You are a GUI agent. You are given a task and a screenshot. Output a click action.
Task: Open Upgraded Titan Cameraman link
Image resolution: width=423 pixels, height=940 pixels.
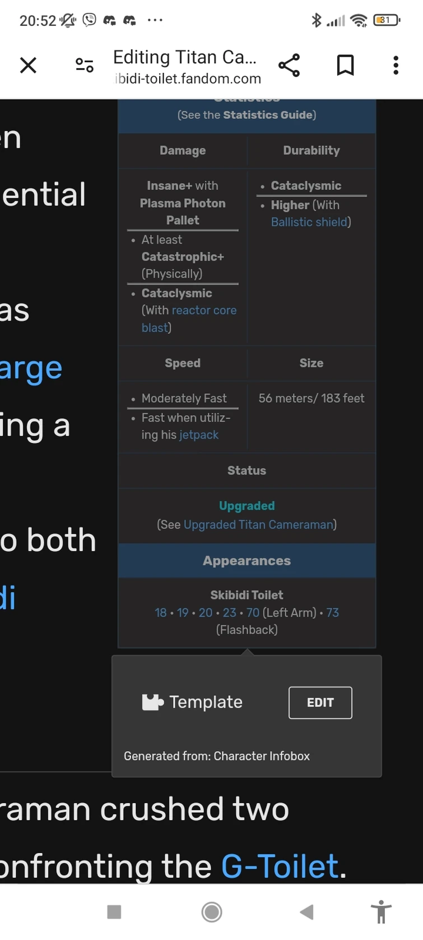point(258,524)
